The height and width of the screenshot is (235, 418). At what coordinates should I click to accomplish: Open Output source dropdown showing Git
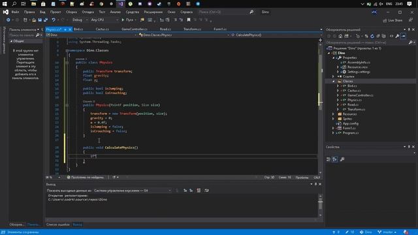click(x=133, y=191)
